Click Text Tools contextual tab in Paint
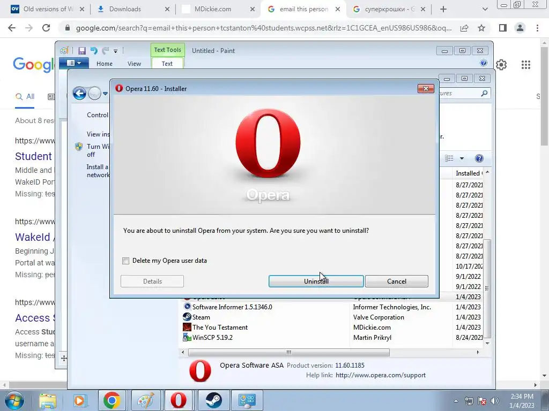The width and height of the screenshot is (549, 411). (168, 50)
